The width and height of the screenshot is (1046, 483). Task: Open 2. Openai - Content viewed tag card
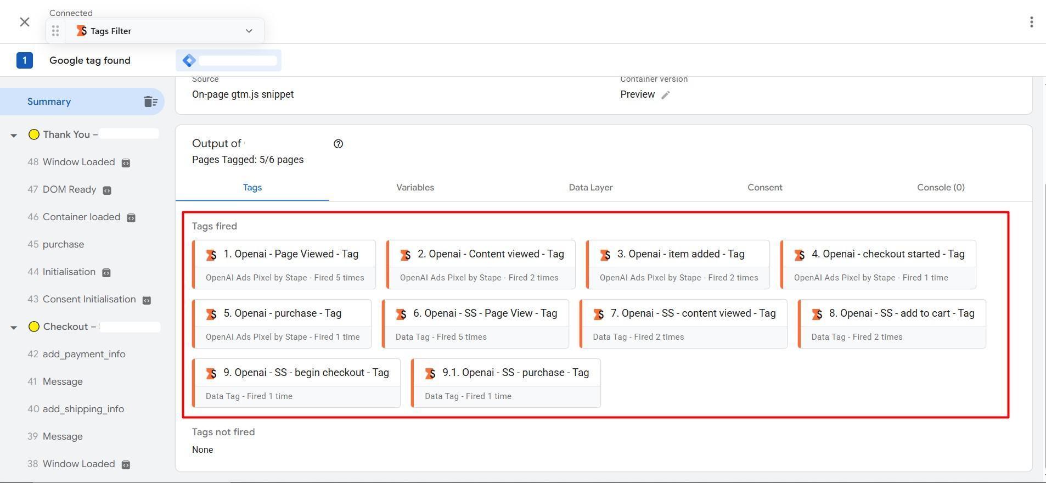(481, 265)
